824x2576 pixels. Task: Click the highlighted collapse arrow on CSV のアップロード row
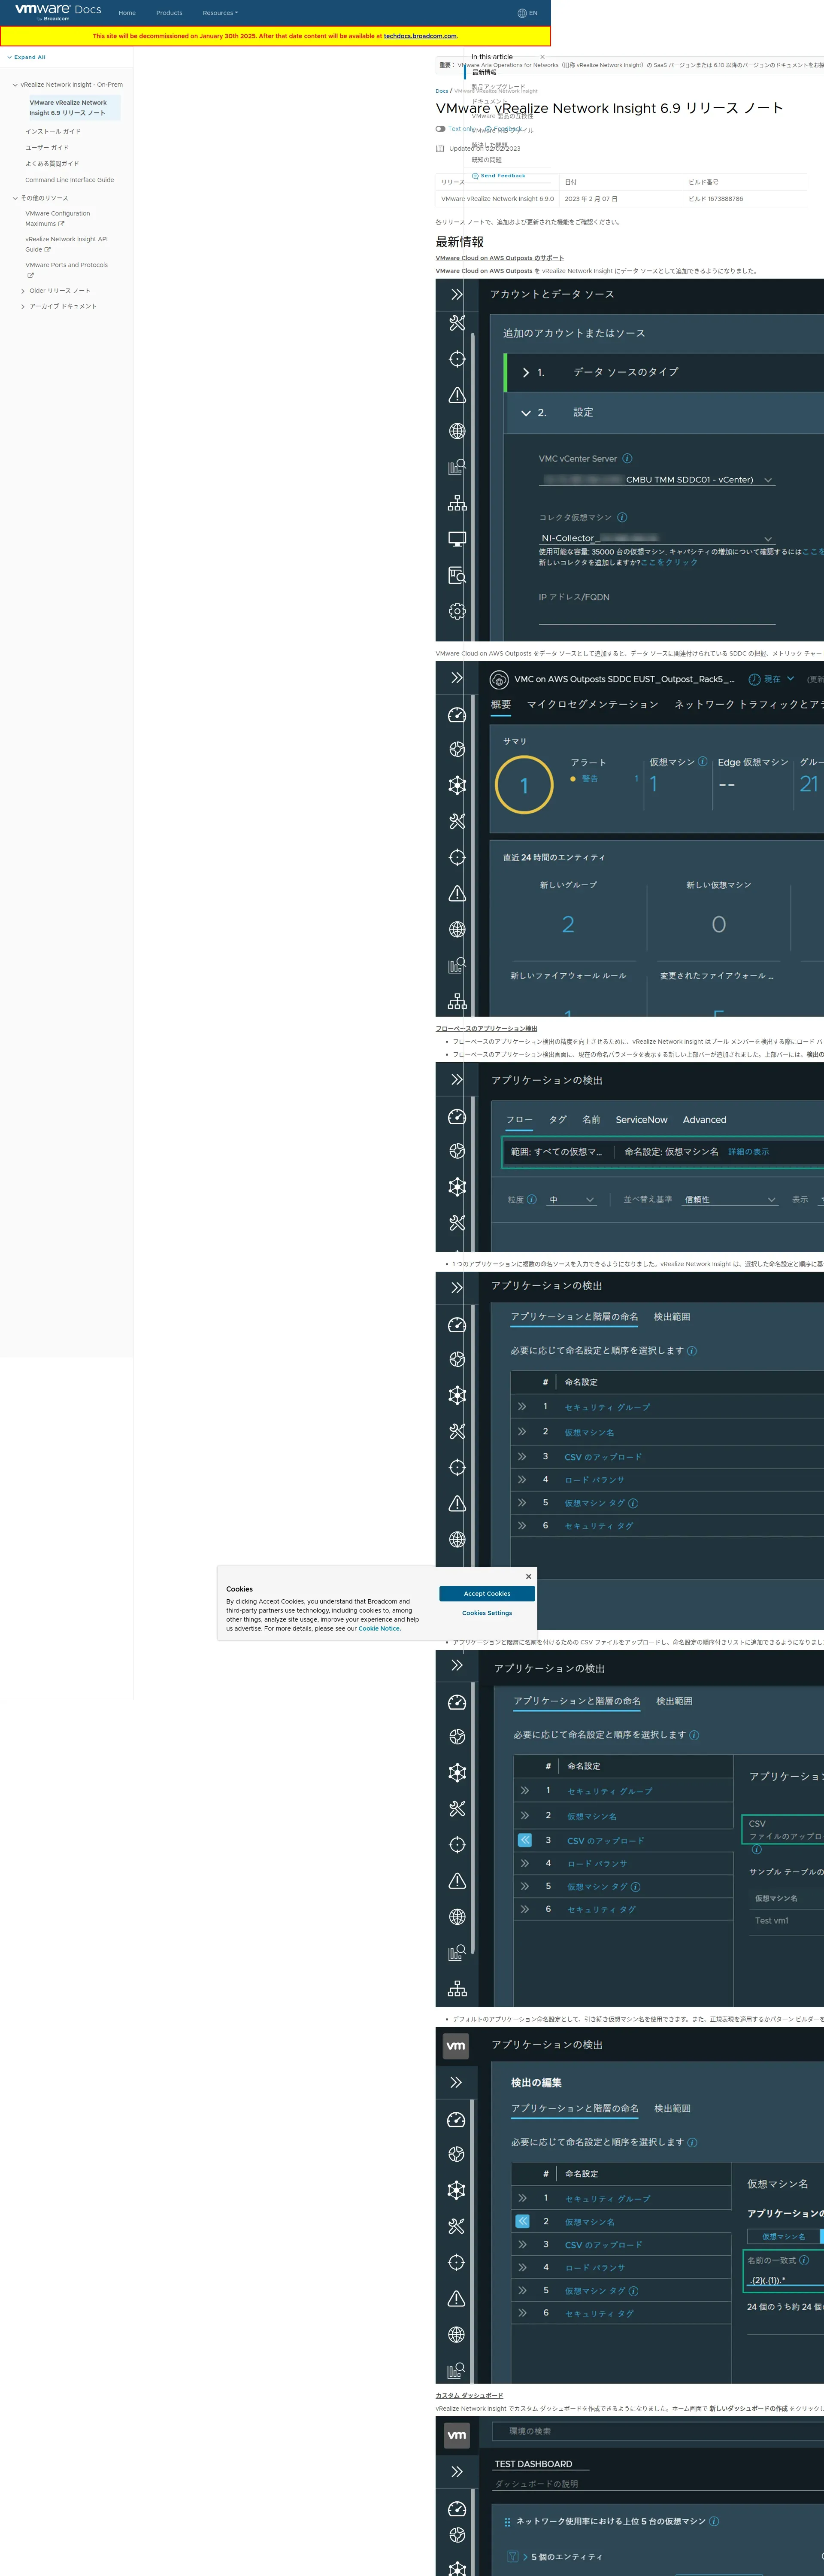click(524, 1840)
